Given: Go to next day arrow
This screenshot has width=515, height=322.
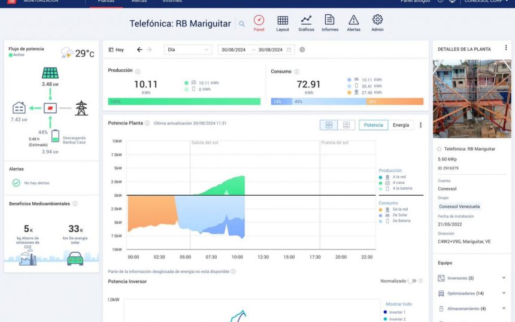Looking at the screenshot, I should coord(149,50).
